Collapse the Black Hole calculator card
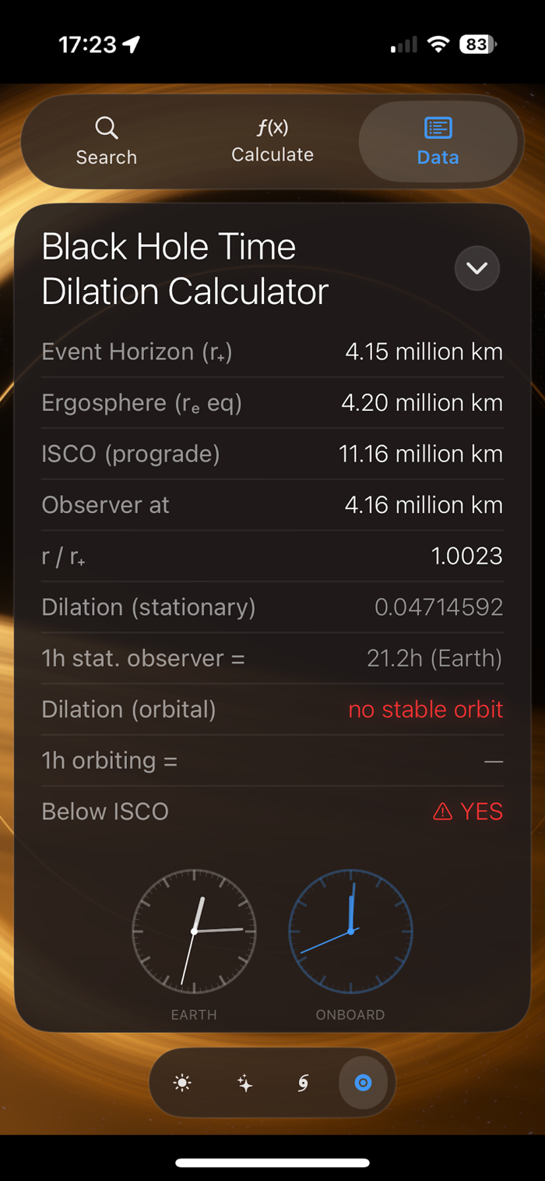 [x=476, y=268]
